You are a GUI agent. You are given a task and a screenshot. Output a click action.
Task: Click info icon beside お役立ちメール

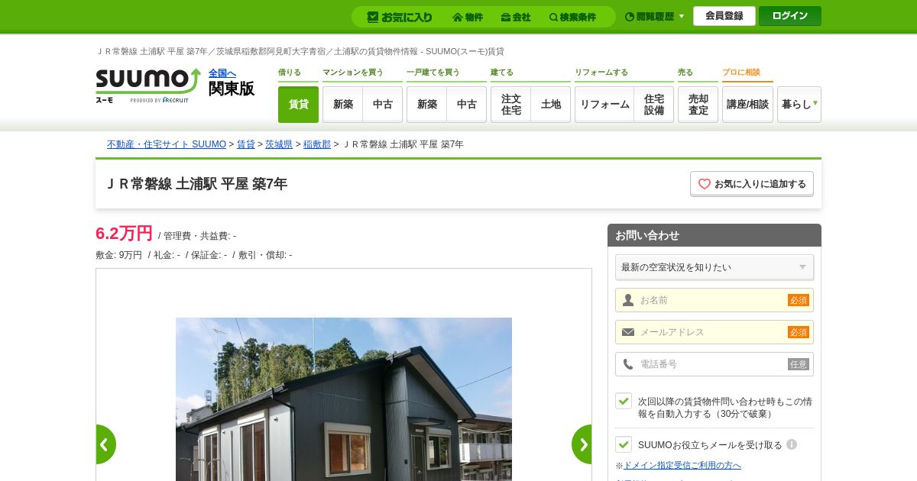click(792, 444)
